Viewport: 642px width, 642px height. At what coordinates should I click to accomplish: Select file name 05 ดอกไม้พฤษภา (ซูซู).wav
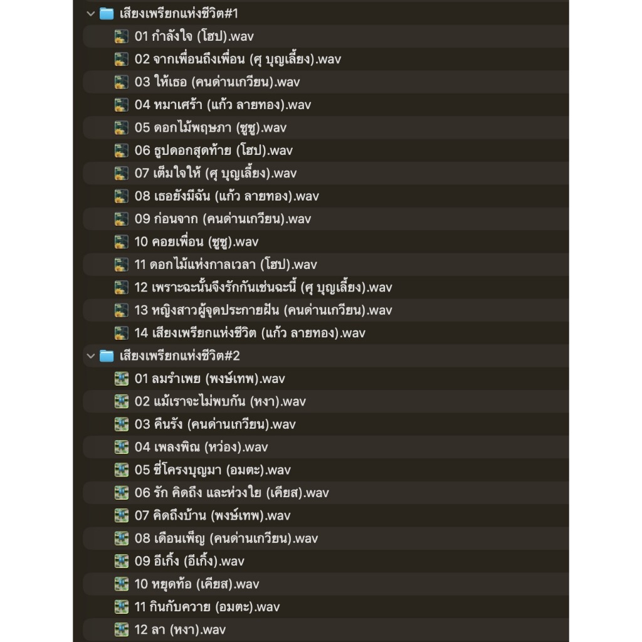coord(211,128)
